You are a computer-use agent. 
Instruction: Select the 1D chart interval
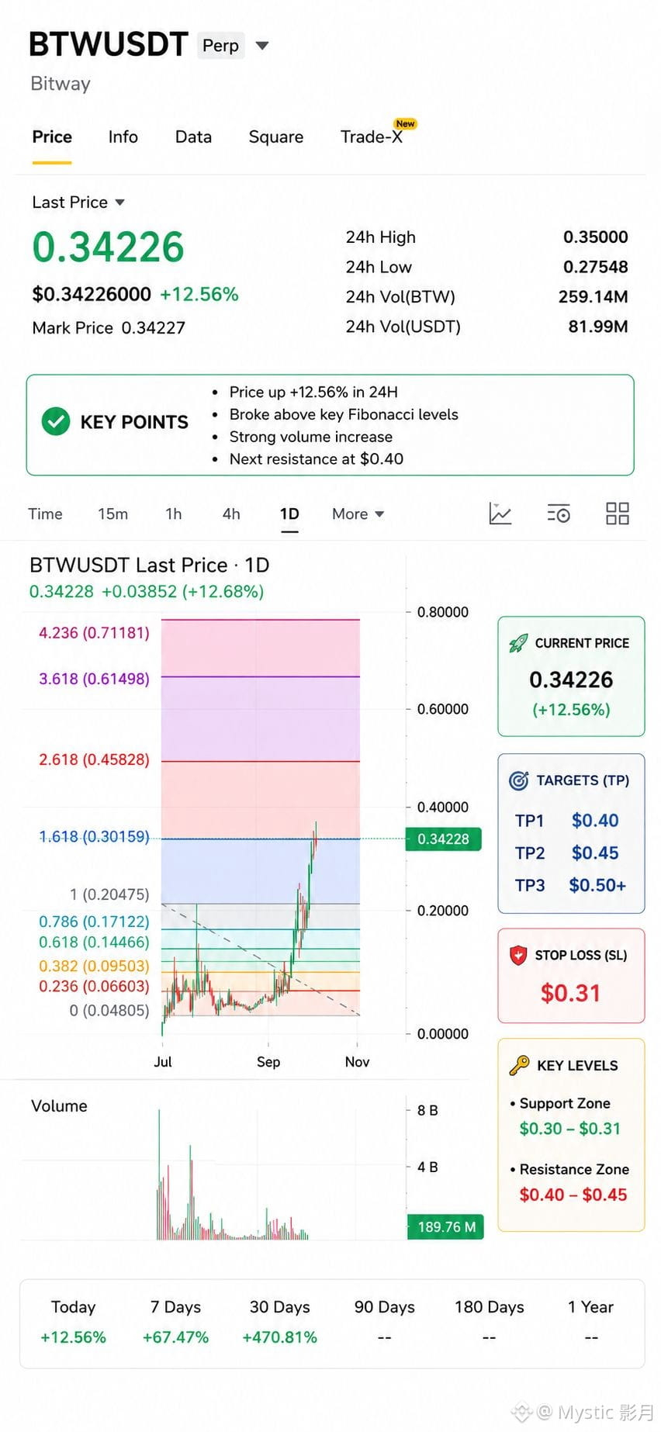(289, 514)
